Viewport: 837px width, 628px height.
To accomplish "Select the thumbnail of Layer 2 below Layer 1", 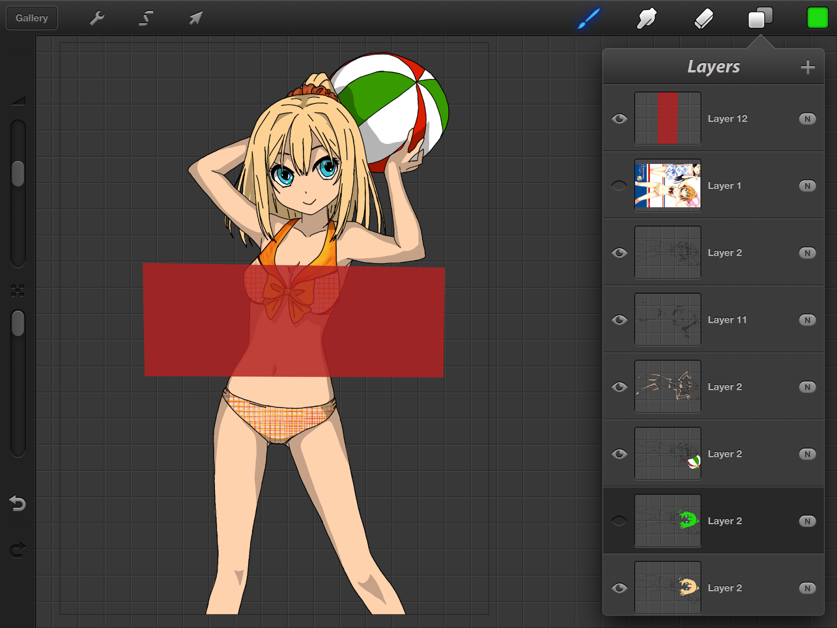I will [x=668, y=252].
